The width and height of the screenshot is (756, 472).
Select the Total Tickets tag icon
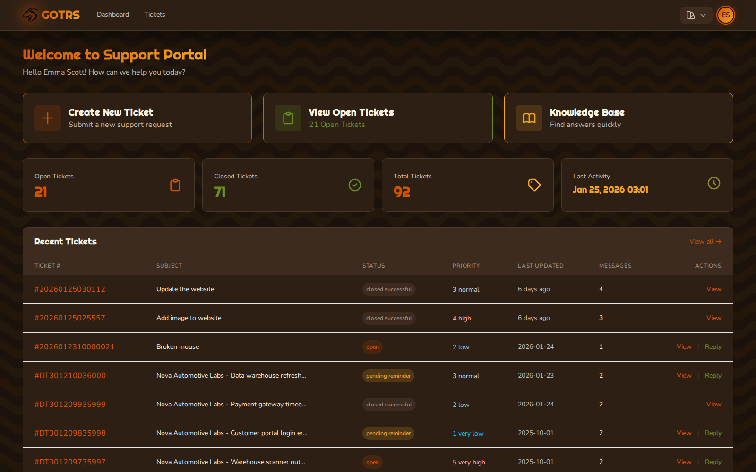coord(534,185)
